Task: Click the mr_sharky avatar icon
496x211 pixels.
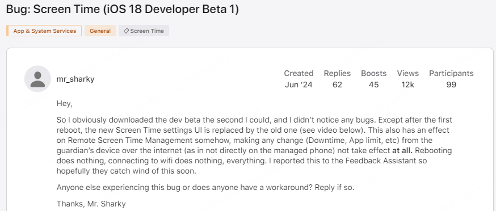Action: pos(37,79)
